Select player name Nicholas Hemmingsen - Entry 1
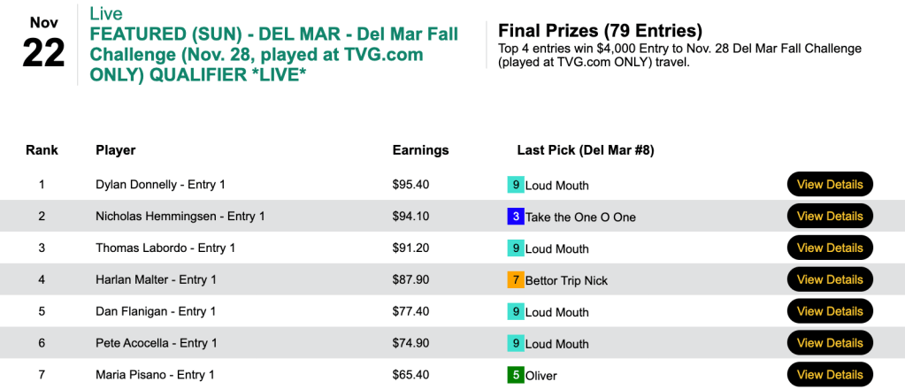This screenshot has width=905, height=389. click(x=180, y=217)
